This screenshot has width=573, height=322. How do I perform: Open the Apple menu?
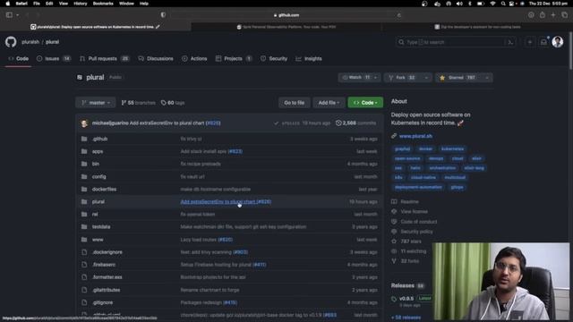(8, 4)
